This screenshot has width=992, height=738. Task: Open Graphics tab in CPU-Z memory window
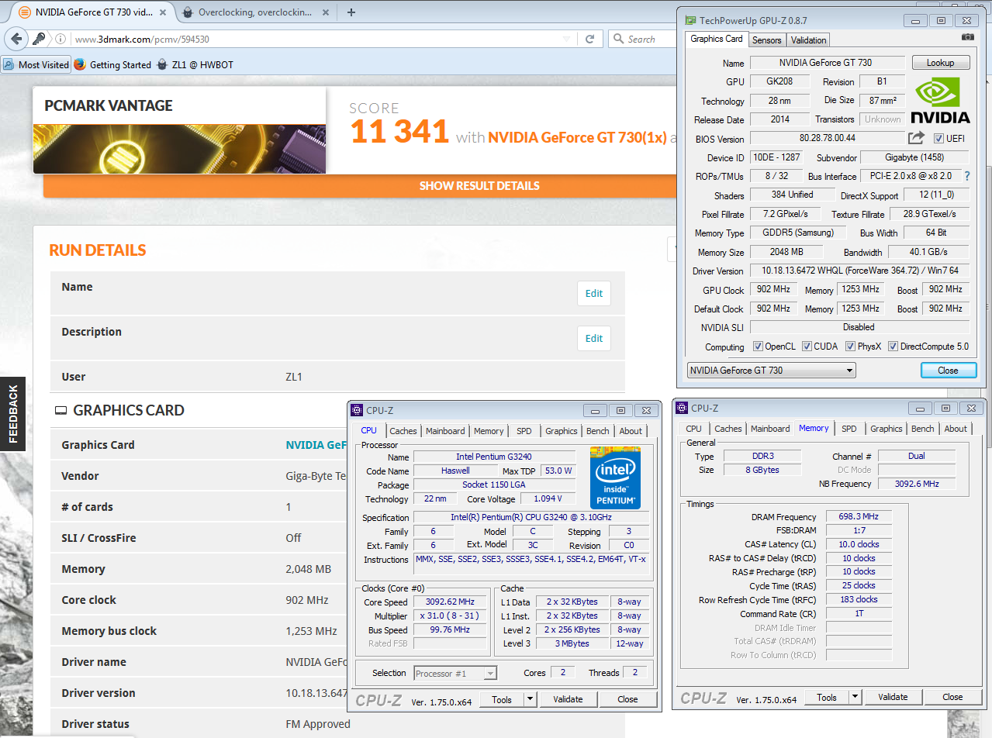tap(887, 429)
